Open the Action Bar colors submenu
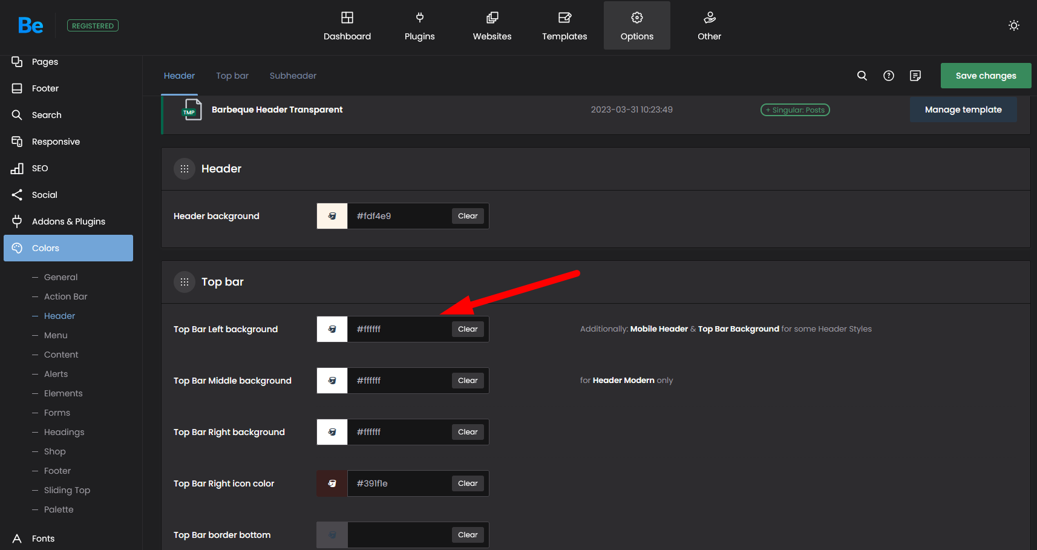 point(65,296)
